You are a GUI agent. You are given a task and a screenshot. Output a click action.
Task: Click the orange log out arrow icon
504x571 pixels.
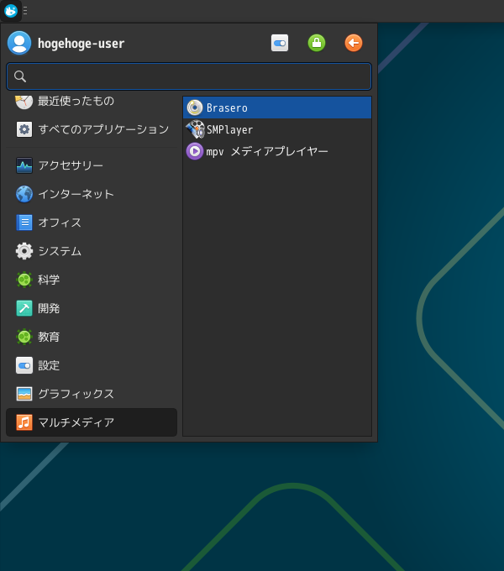(x=354, y=43)
